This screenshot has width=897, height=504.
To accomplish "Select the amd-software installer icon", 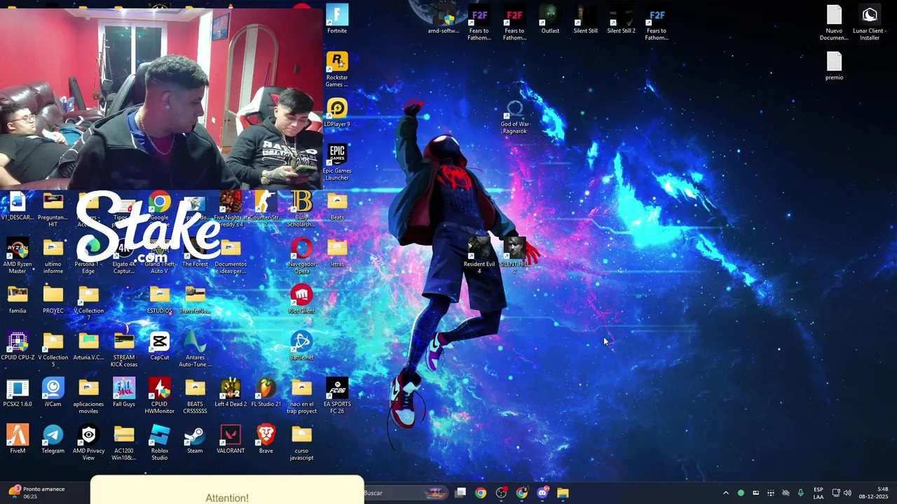I will [x=444, y=19].
